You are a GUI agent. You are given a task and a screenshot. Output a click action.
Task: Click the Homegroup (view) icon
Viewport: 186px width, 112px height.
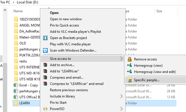click(130, 65)
